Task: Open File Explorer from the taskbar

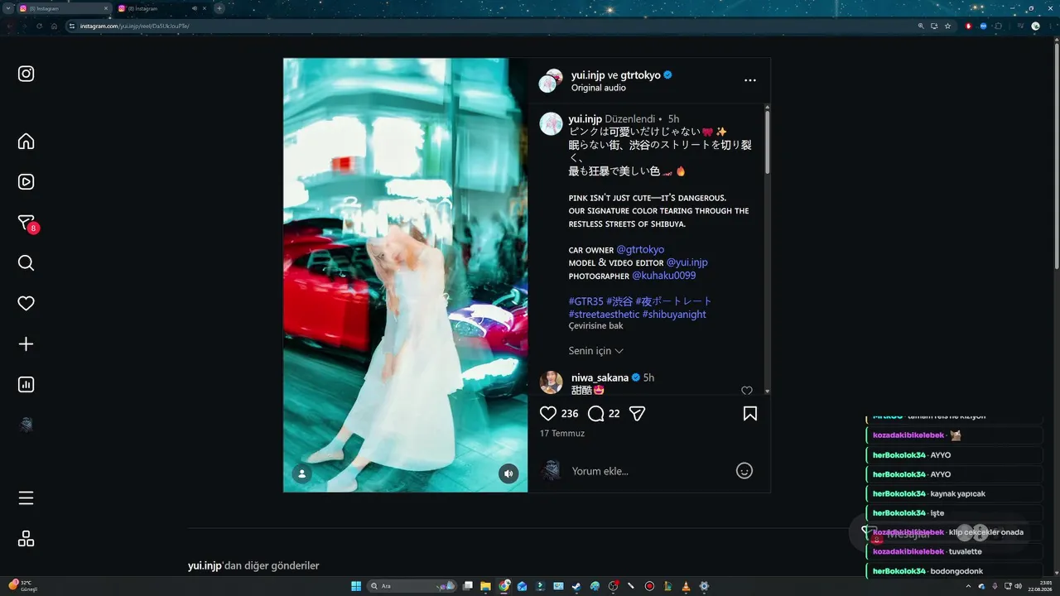Action: tap(485, 586)
